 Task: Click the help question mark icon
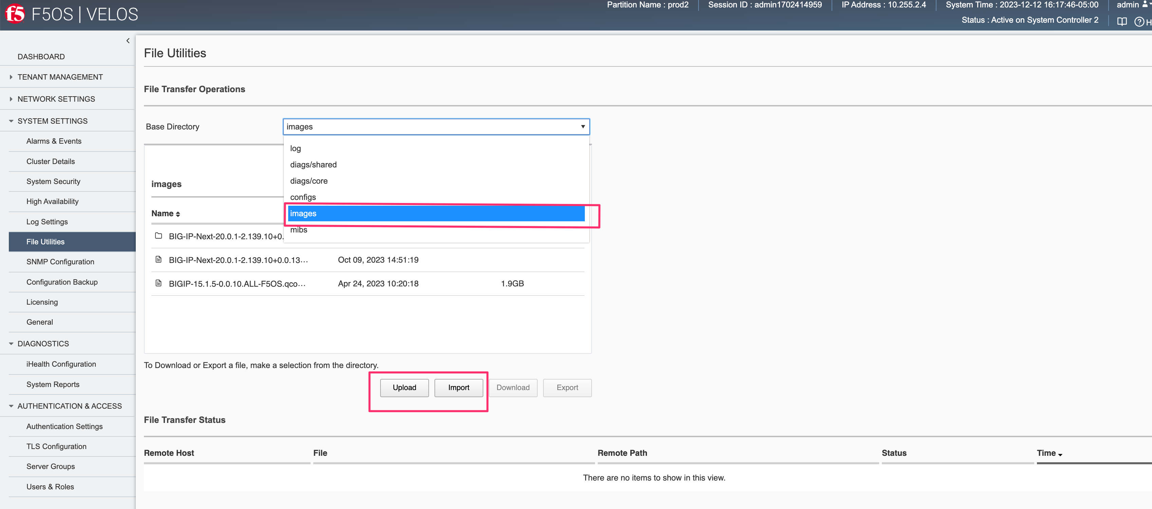click(x=1139, y=21)
